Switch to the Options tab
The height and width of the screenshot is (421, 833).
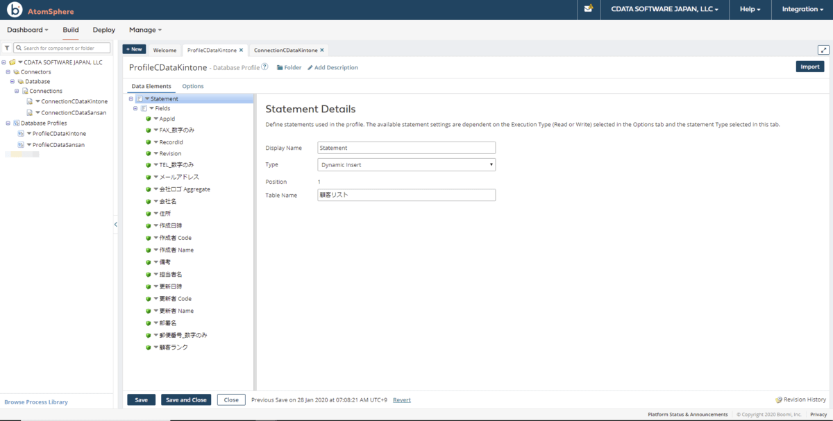coord(193,86)
